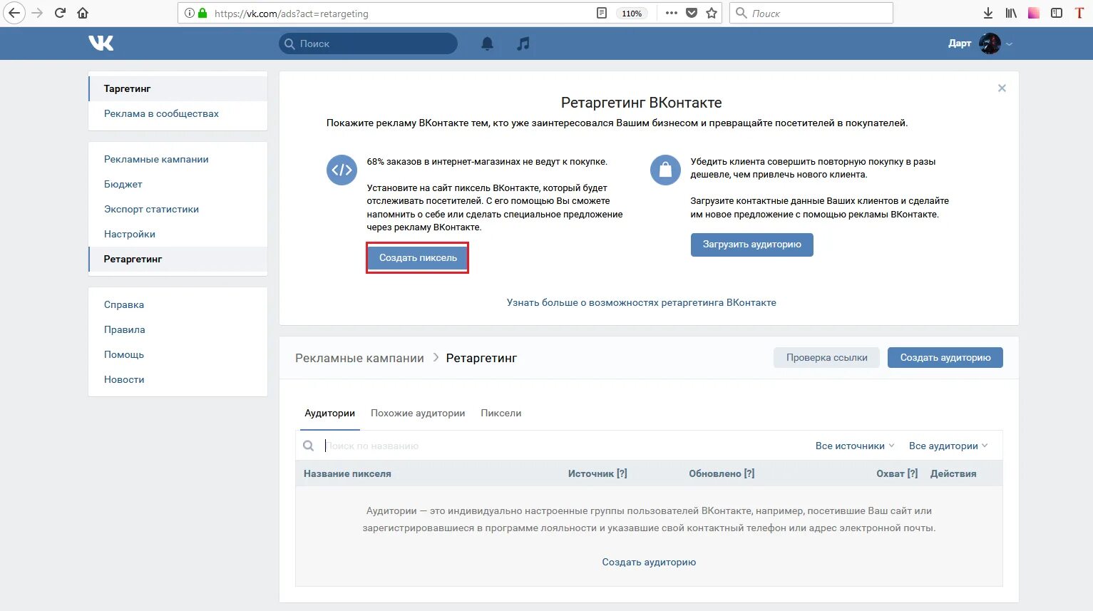Click the audience name search field
The width and height of the screenshot is (1093, 611).
pyautogui.click(x=556, y=446)
